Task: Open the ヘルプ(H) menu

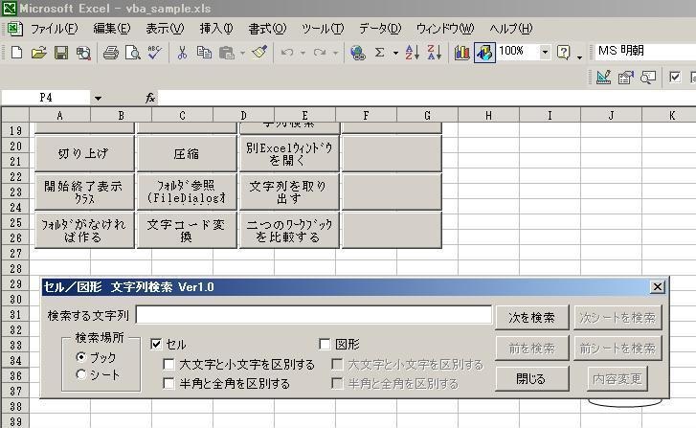Action: click(511, 29)
